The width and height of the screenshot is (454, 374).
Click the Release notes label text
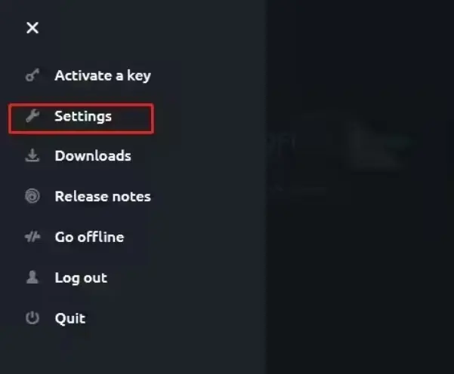tap(103, 196)
